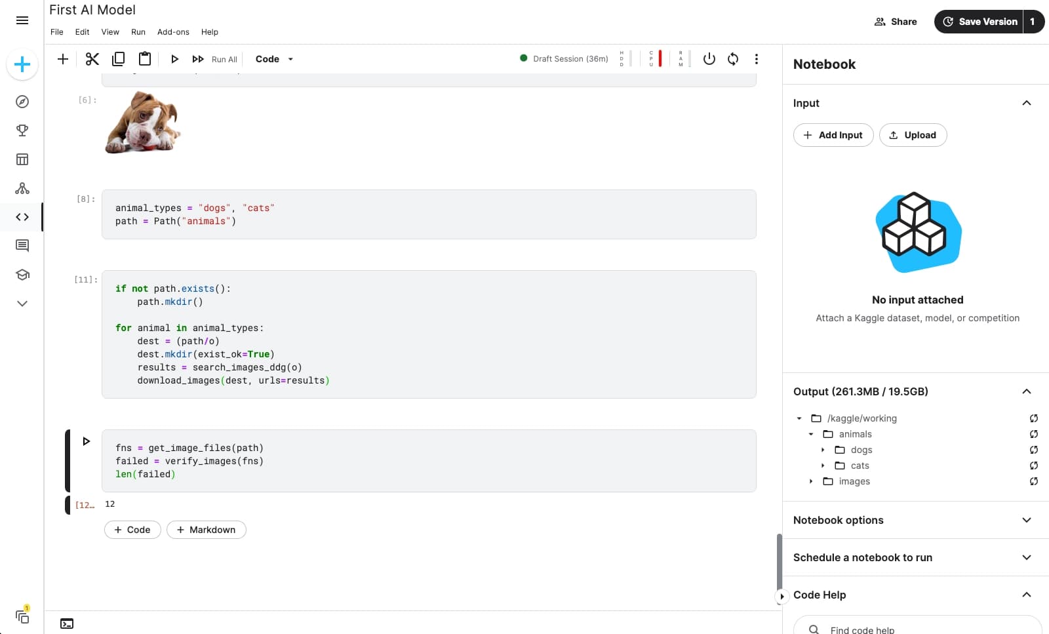The height and width of the screenshot is (634, 1049).
Task: Toggle the side panel collapse arrow
Action: pos(782,596)
